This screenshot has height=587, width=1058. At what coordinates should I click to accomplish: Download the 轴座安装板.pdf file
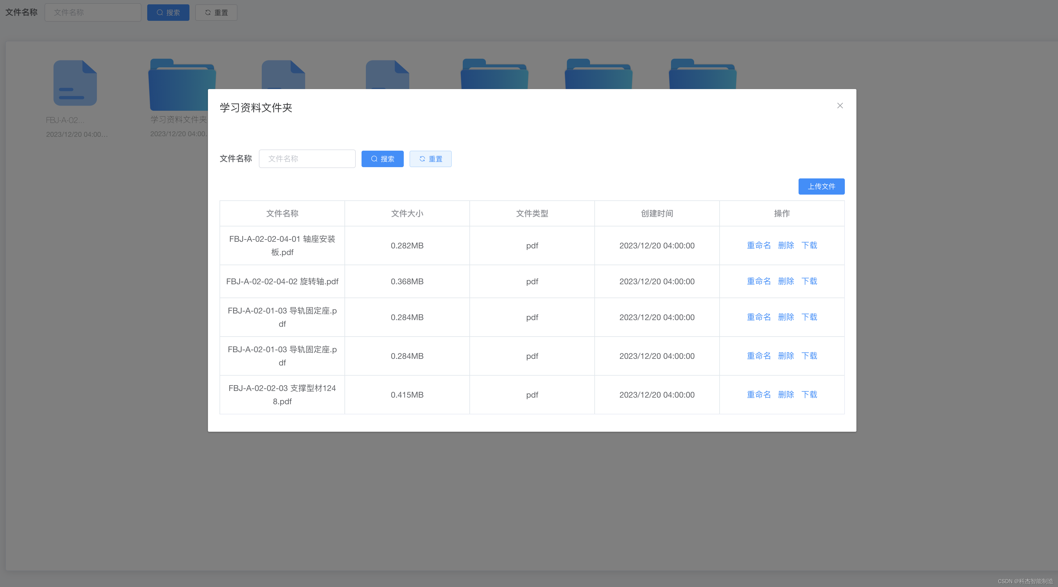pos(810,245)
